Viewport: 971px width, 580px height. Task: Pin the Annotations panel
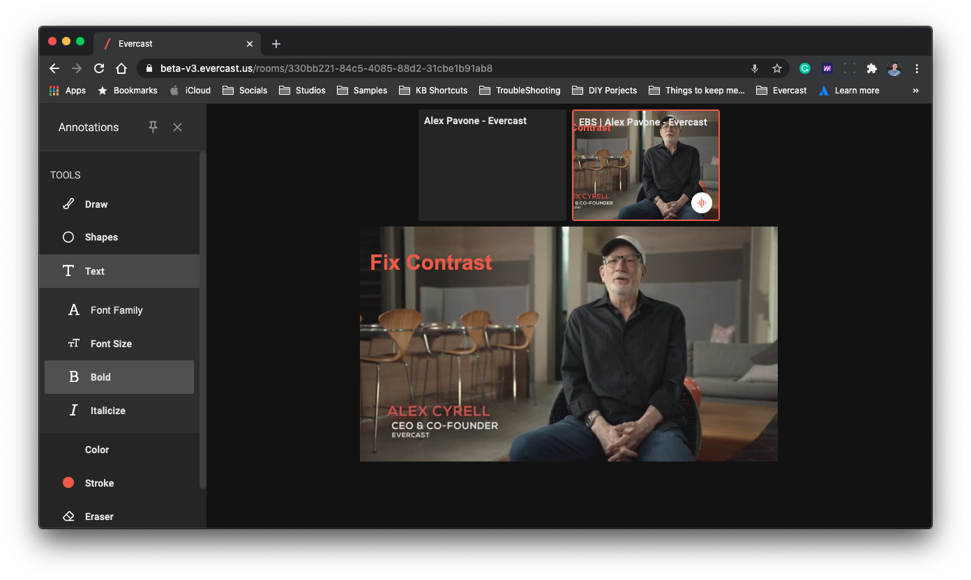pyautogui.click(x=153, y=127)
